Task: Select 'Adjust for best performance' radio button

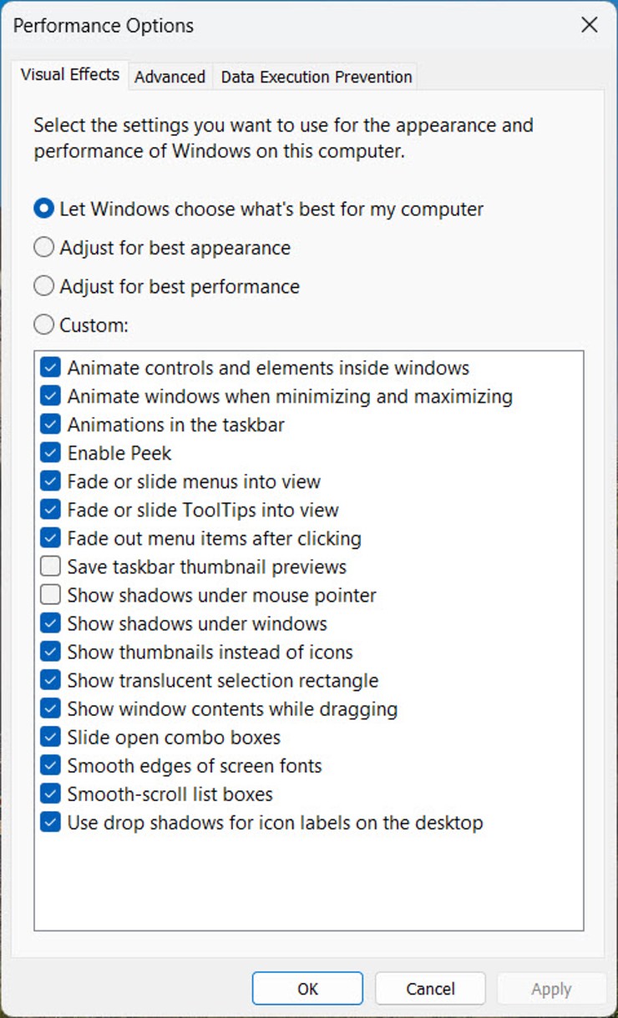Action: (44, 286)
